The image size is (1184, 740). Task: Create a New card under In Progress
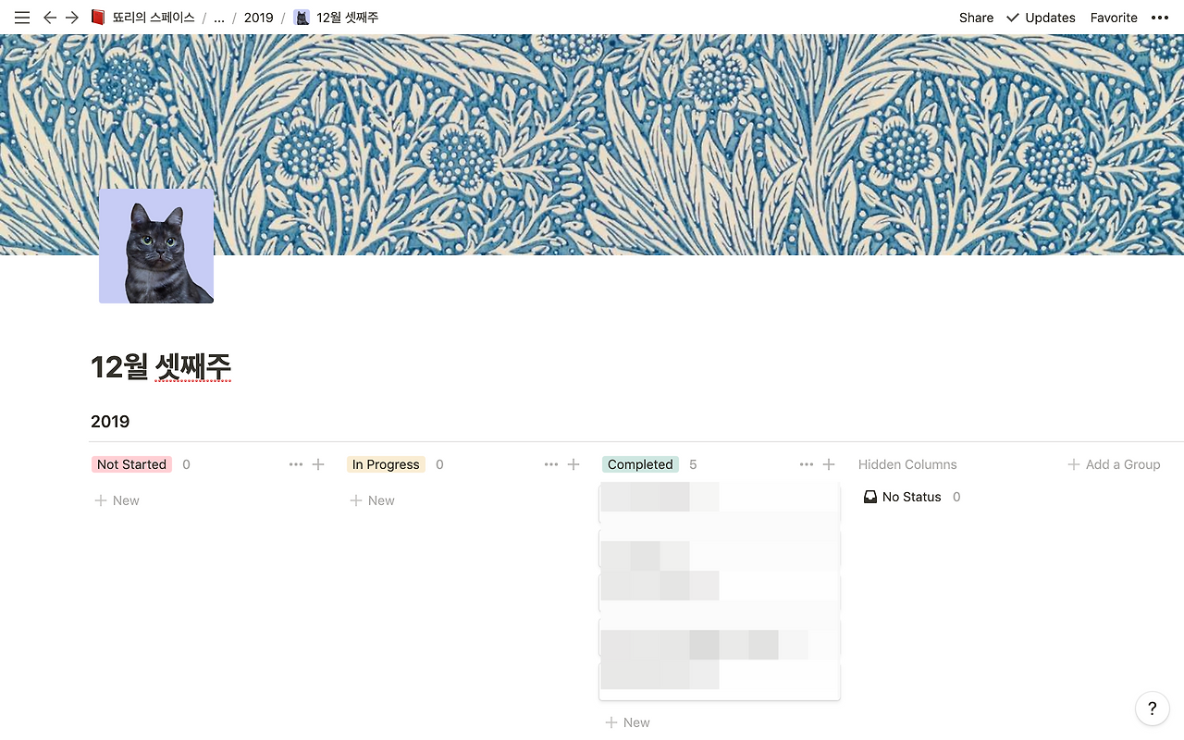pyautogui.click(x=372, y=500)
